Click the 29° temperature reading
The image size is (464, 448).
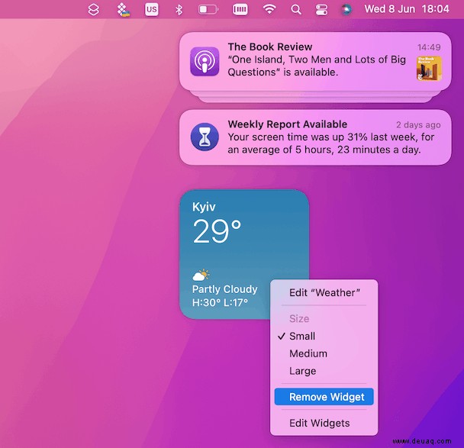(x=217, y=231)
